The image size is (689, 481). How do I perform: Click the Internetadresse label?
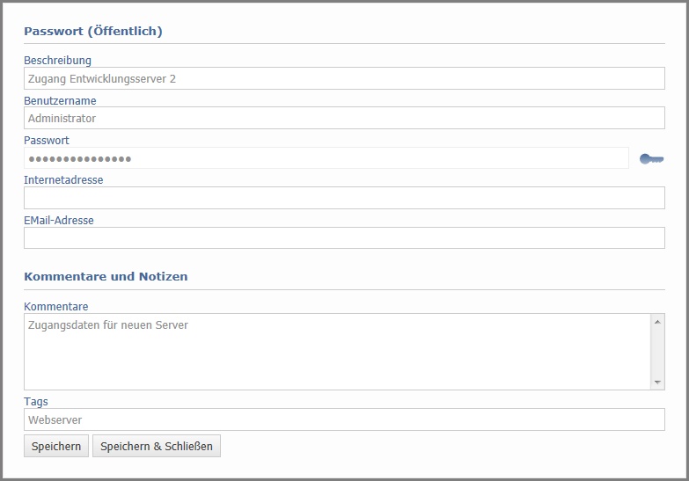[63, 179]
